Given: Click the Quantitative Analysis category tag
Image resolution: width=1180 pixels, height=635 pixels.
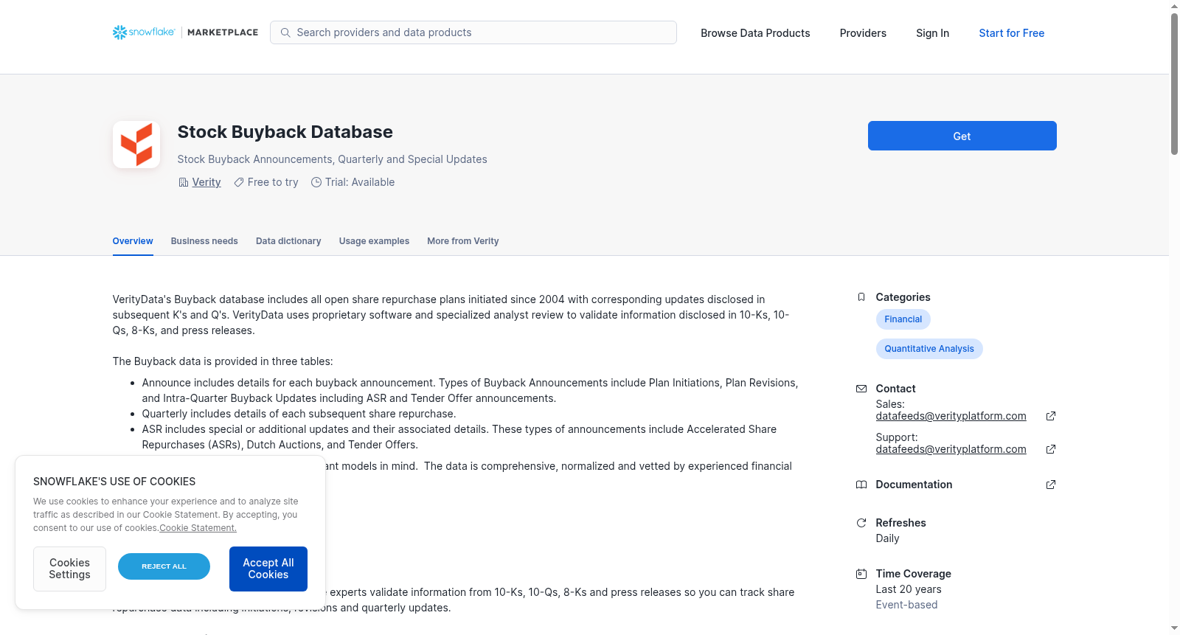Looking at the screenshot, I should (x=929, y=349).
